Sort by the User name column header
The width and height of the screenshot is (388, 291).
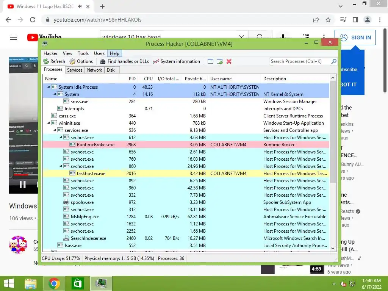click(x=234, y=79)
